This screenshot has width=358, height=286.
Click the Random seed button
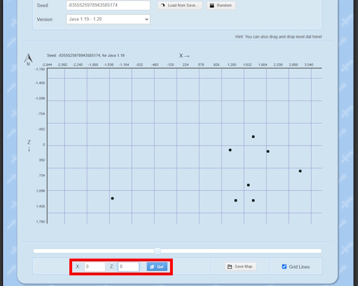click(x=221, y=6)
